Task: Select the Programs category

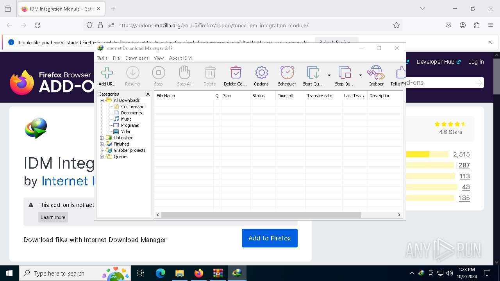Action: pyautogui.click(x=130, y=125)
